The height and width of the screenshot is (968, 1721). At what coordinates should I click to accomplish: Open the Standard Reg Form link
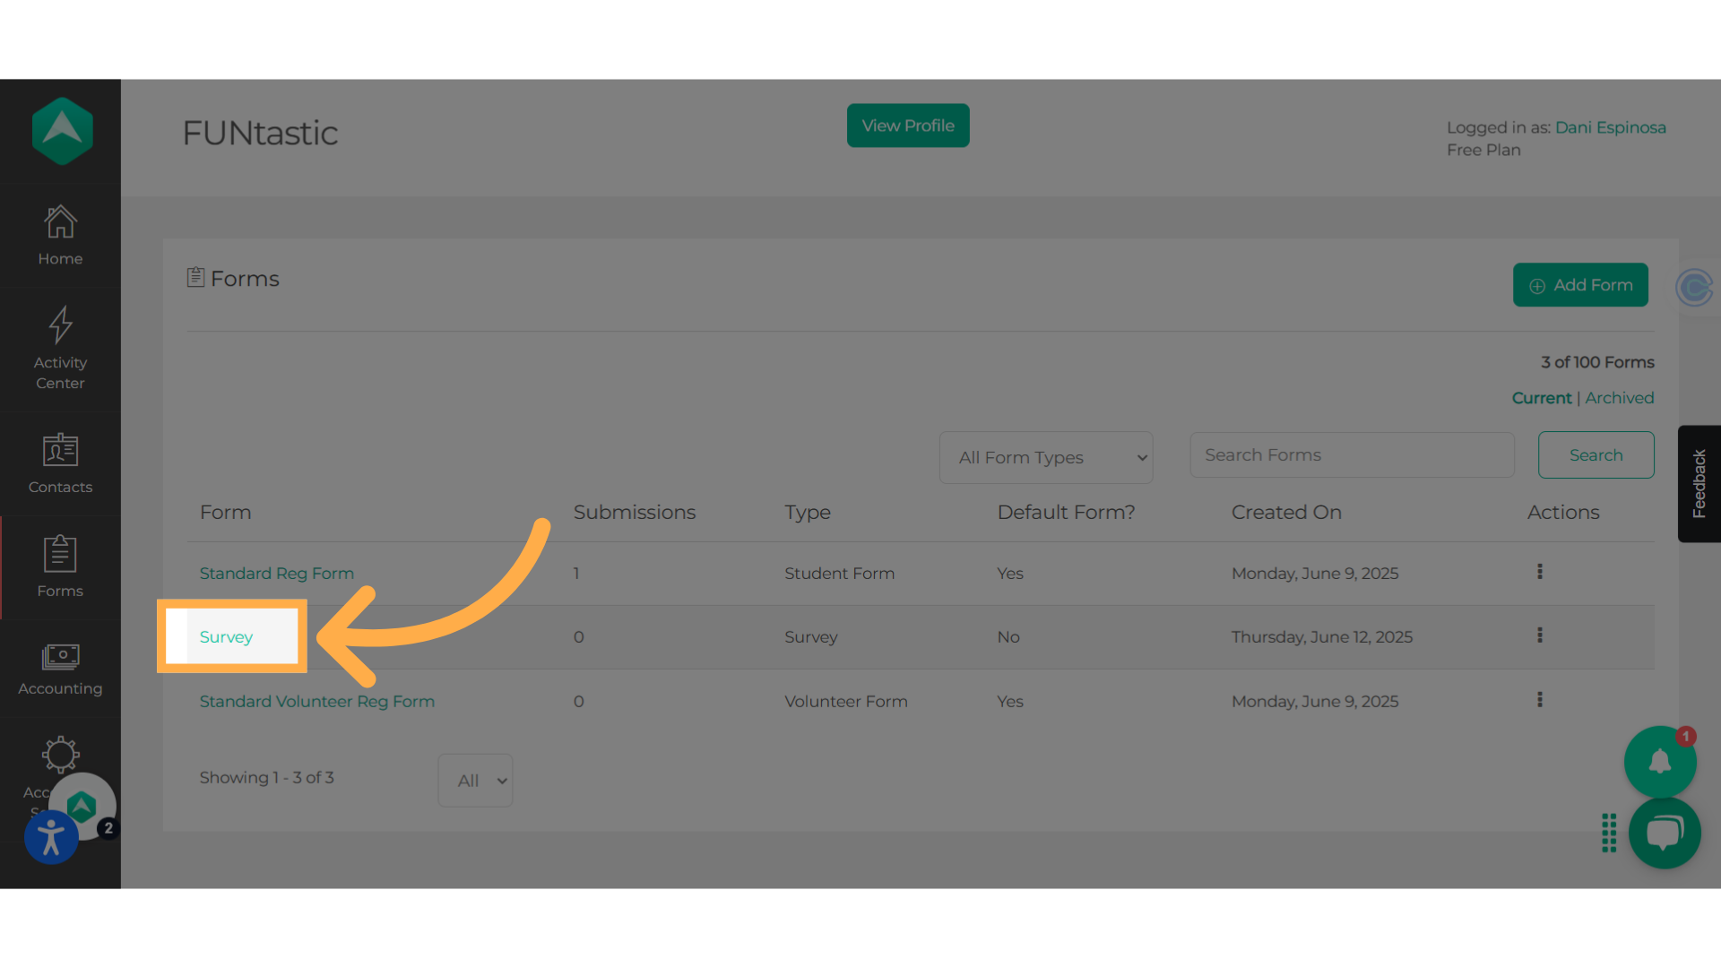276,573
